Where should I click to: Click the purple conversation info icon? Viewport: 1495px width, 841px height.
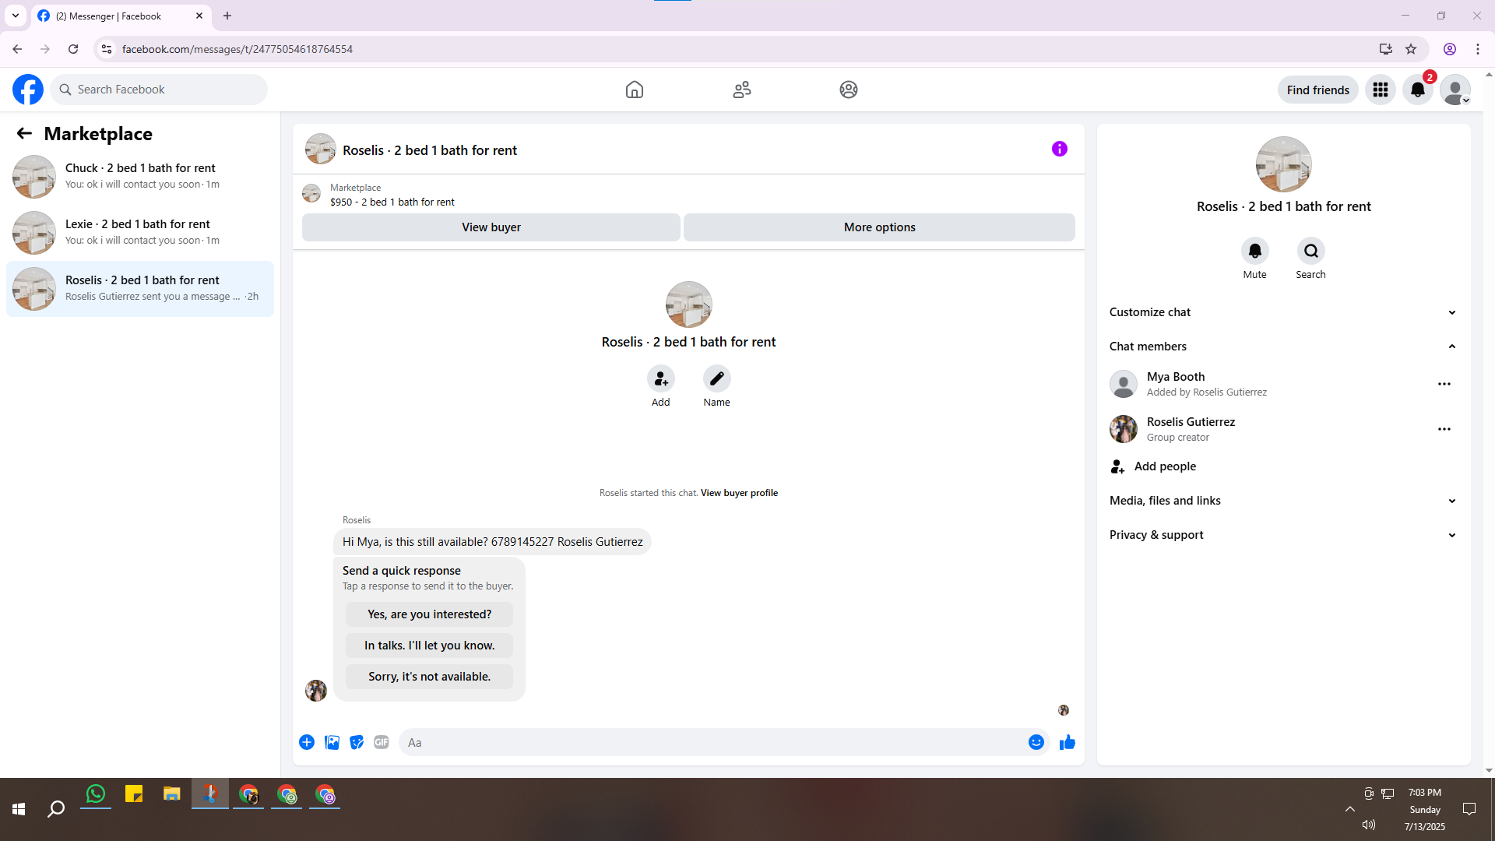coord(1059,149)
